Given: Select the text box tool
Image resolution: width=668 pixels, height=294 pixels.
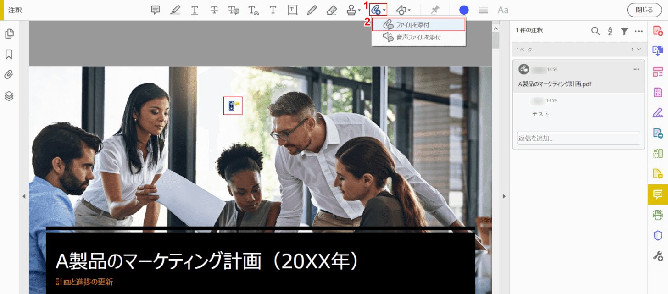Looking at the screenshot, I should [x=292, y=10].
